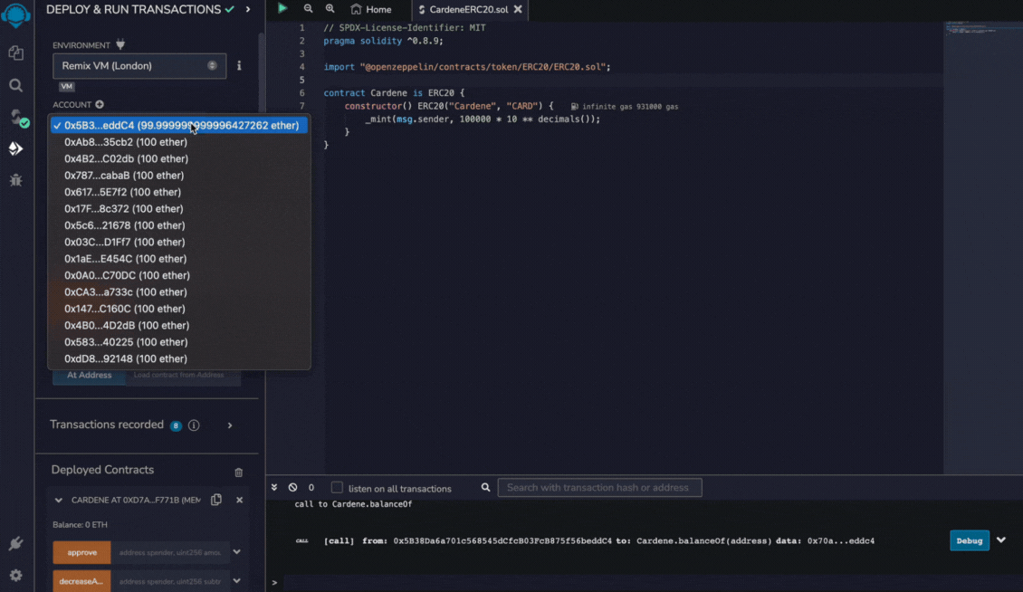Open the File Explorer sidebar icon
Image resolution: width=1023 pixels, height=592 pixels.
click(15, 53)
